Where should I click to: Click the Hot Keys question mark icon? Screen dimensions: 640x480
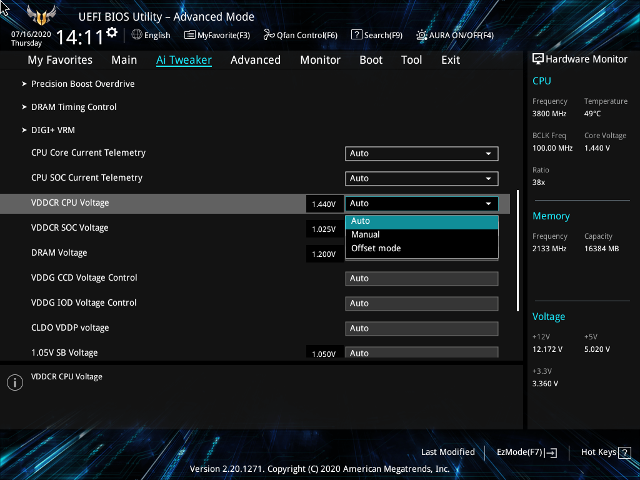pyautogui.click(x=624, y=452)
